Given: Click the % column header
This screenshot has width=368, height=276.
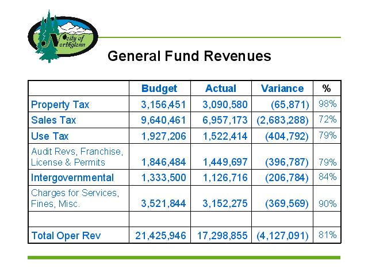Looking at the screenshot, I should (x=327, y=89).
